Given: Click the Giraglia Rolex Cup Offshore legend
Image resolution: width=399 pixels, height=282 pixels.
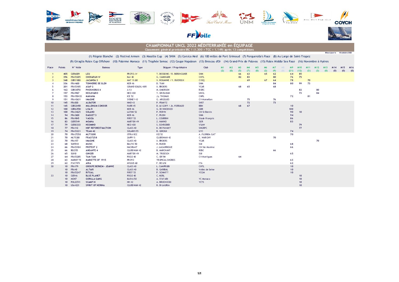Looking at the screenshot, I should [x=90, y=61].
